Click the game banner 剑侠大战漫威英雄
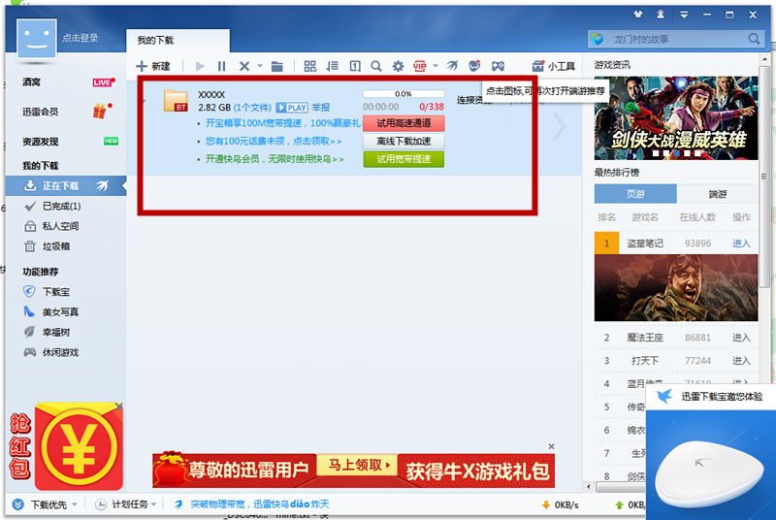 tap(676, 118)
